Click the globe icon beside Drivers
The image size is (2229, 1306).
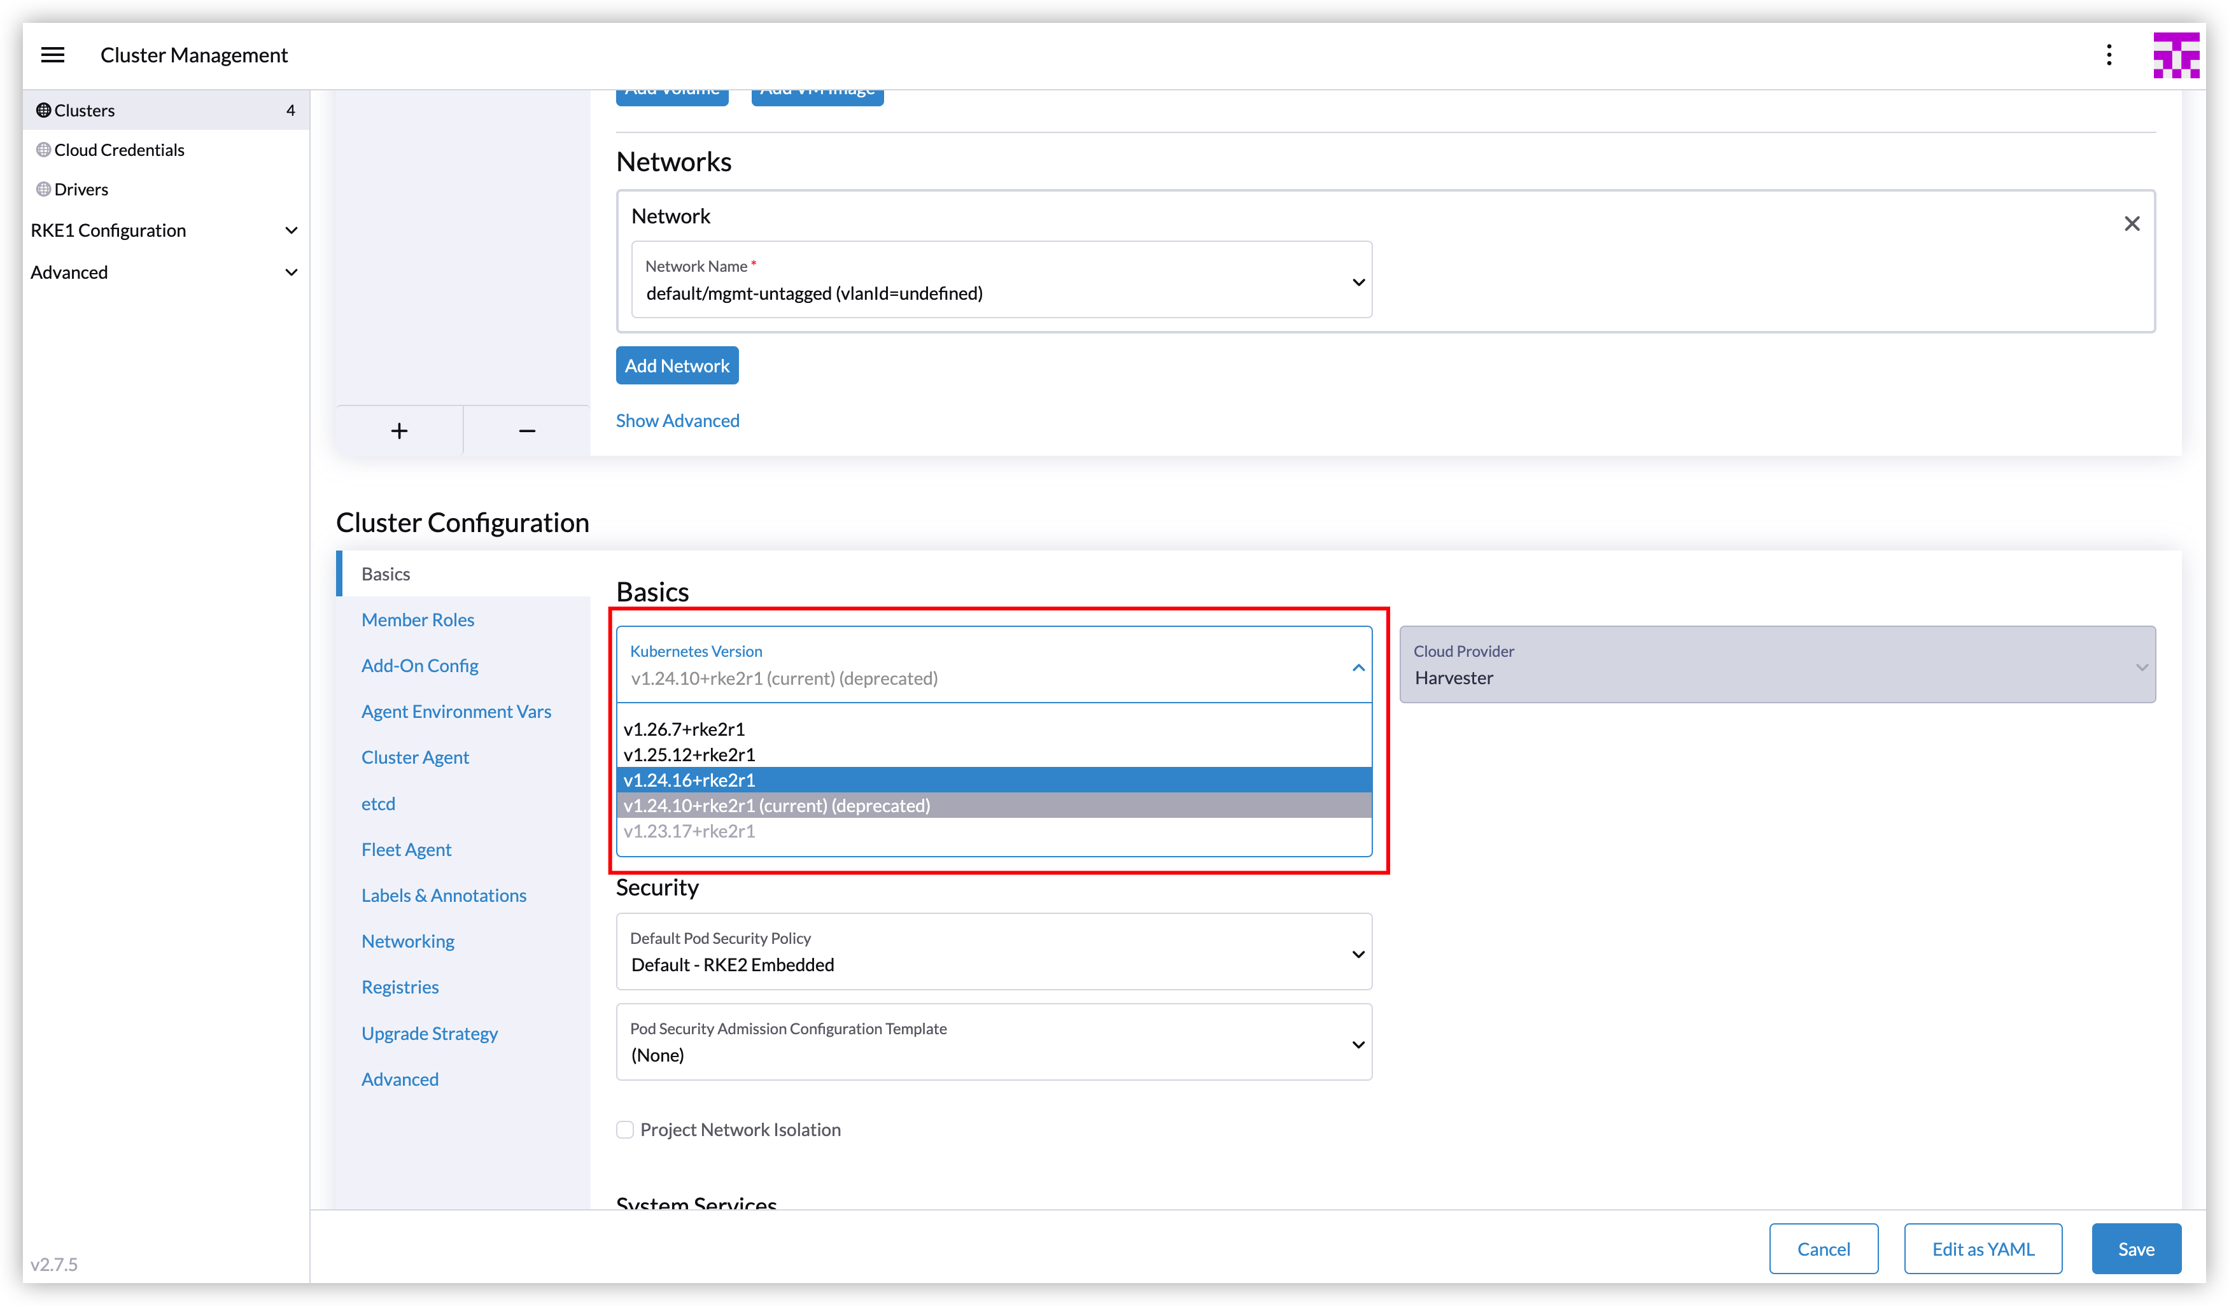pyautogui.click(x=43, y=189)
